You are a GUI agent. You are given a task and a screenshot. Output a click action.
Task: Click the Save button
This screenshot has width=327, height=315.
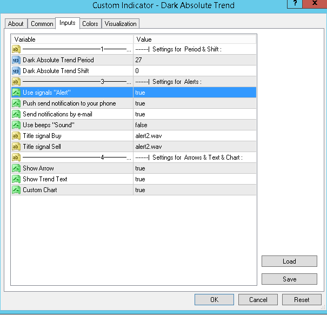pos(289,279)
